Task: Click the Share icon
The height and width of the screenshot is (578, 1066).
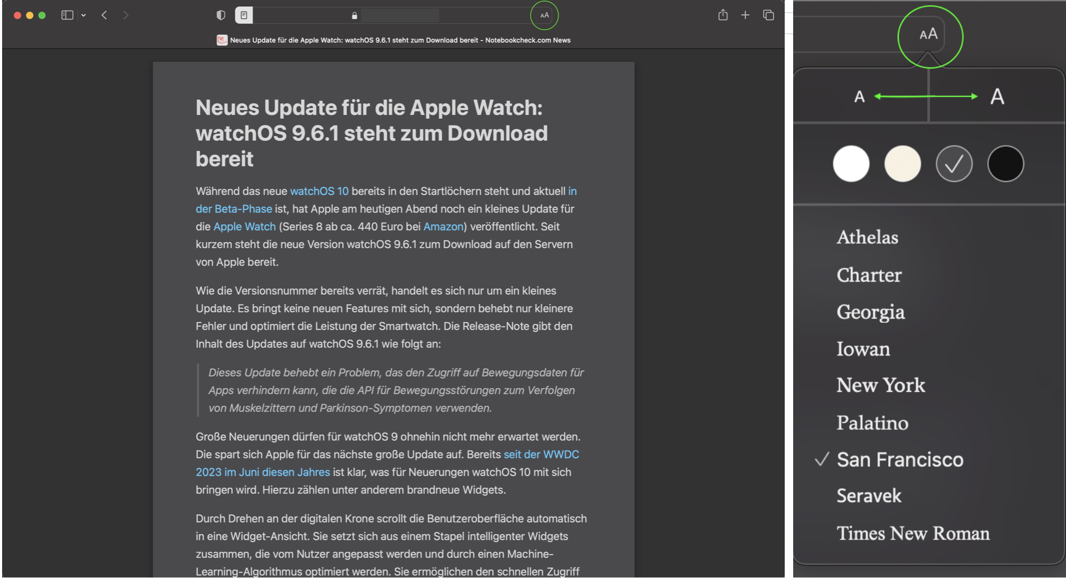Action: 722,15
